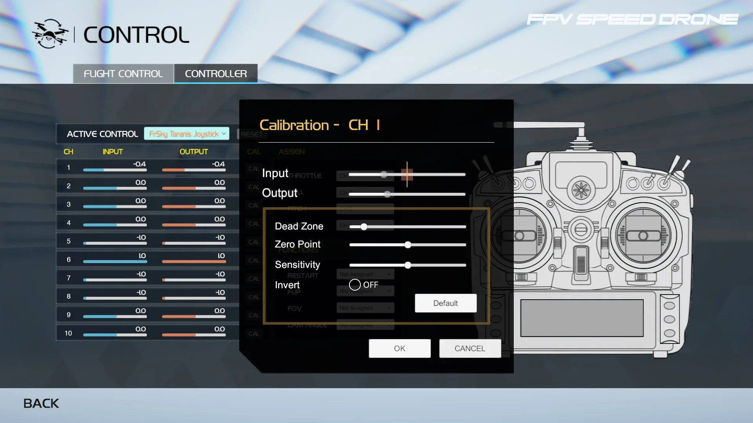Select the Controller tab

point(216,74)
